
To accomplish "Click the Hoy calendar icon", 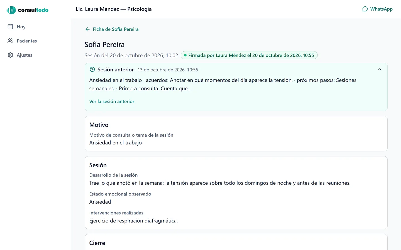I will click(x=10, y=27).
